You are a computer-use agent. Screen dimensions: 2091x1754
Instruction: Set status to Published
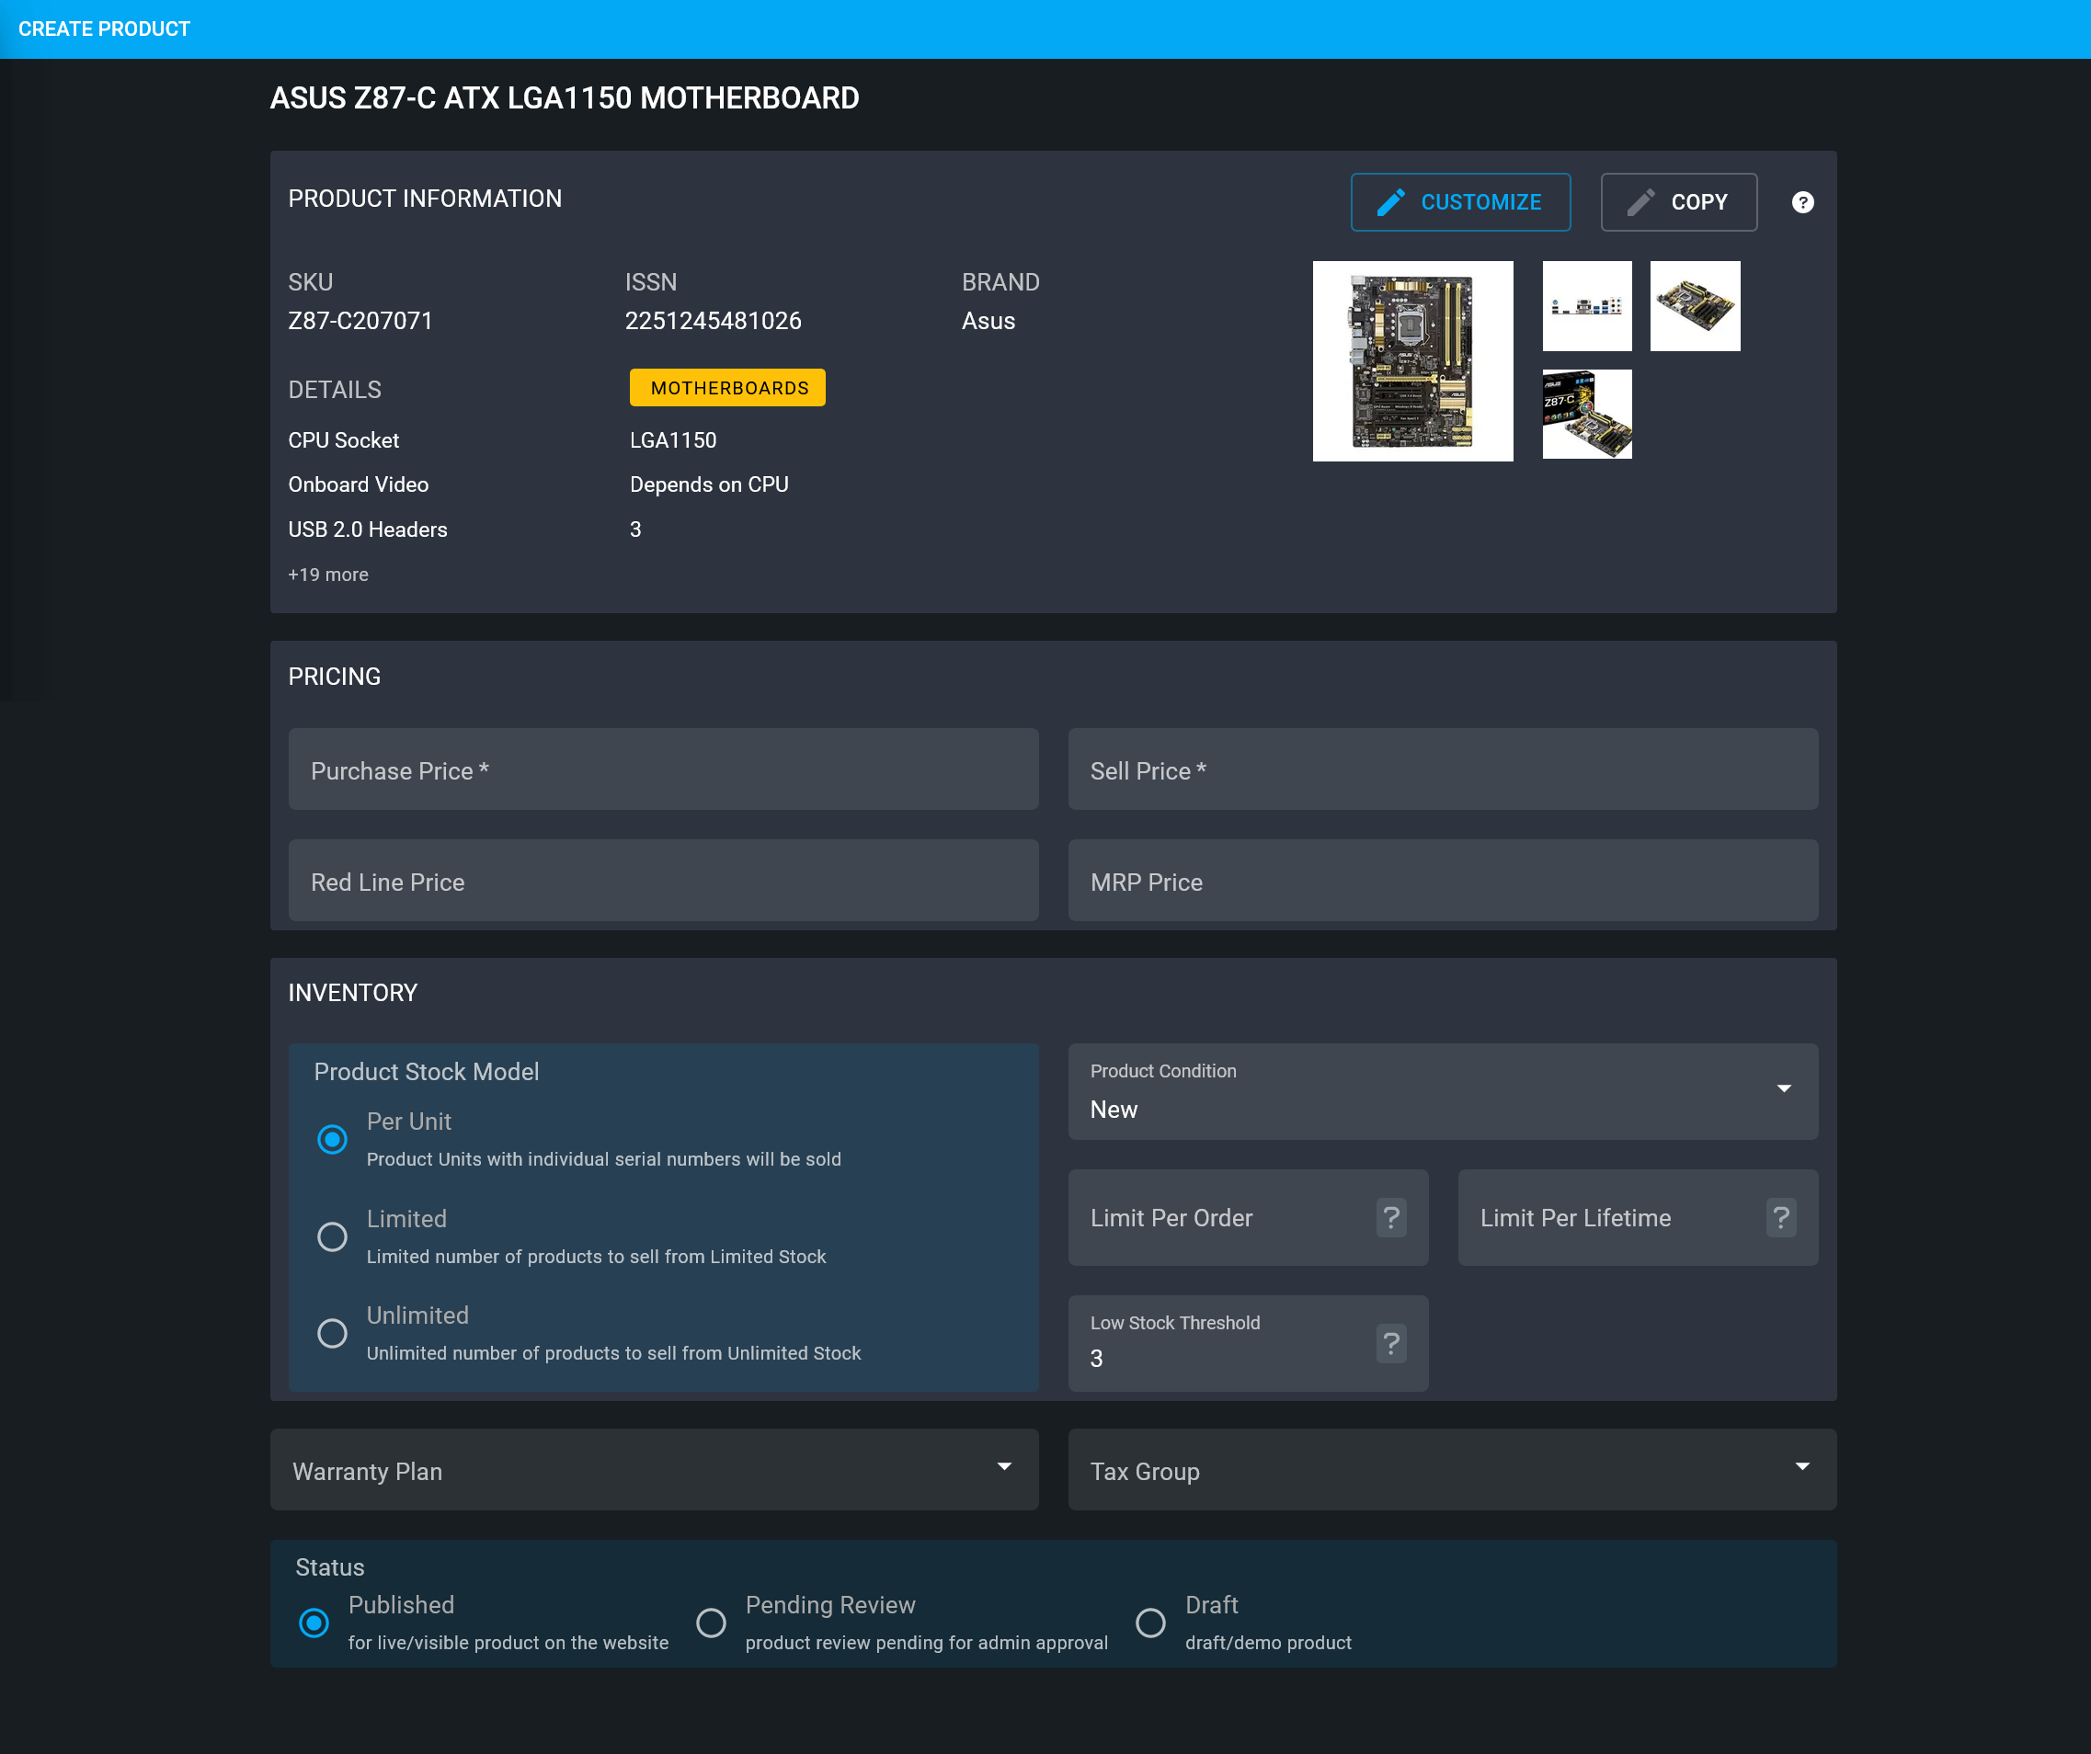click(314, 1623)
